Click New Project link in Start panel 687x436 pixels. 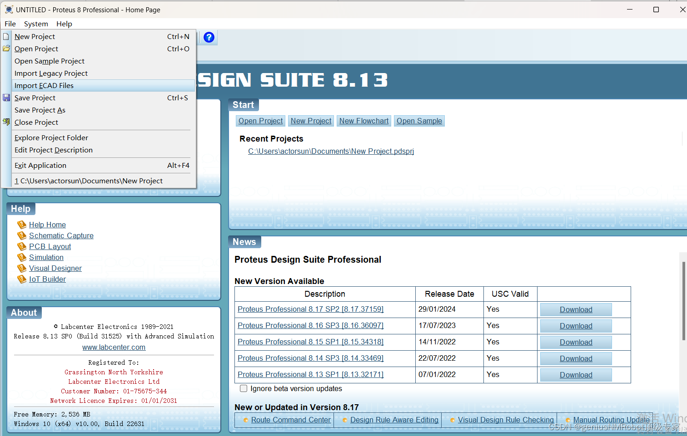[x=311, y=121]
